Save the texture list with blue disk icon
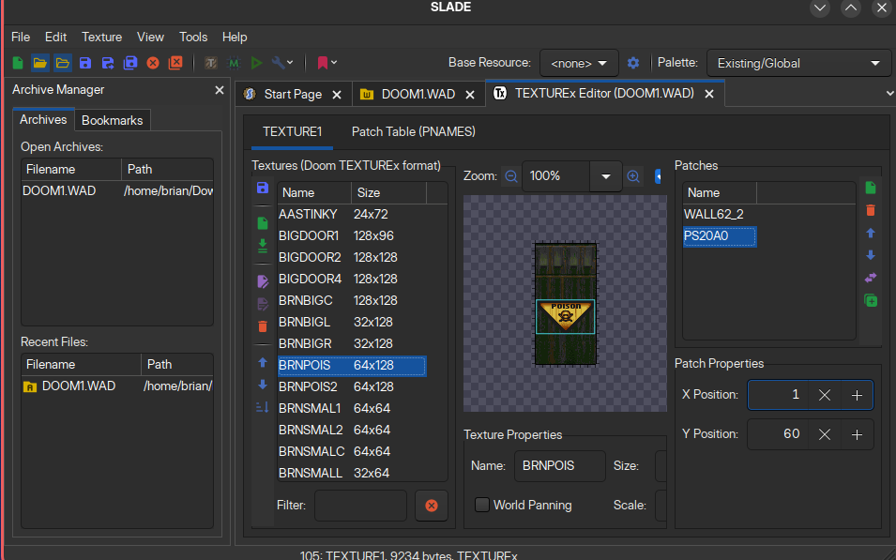 [263, 188]
